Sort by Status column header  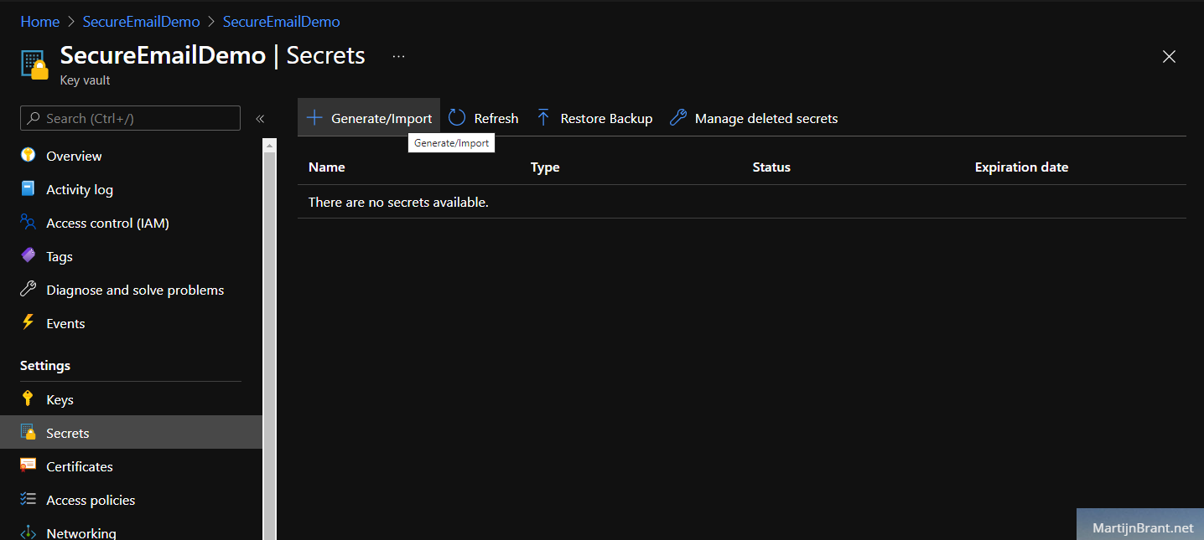771,167
